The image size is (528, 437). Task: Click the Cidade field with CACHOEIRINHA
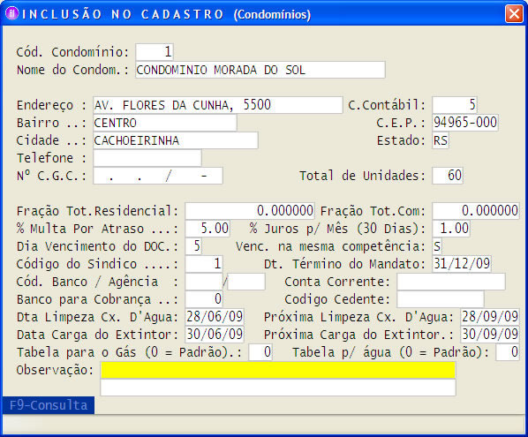176,140
